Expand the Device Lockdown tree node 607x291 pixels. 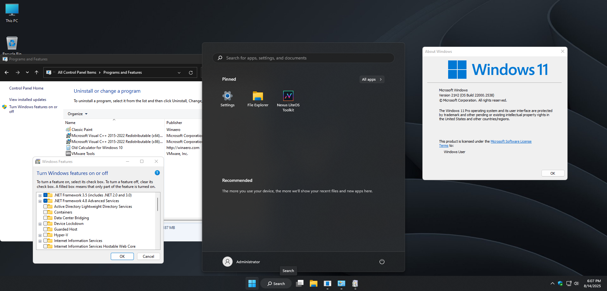pyautogui.click(x=40, y=224)
